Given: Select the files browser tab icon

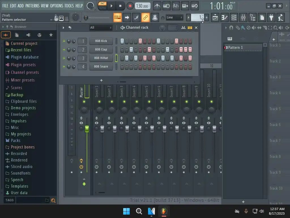Looking at the screenshot, I should coord(17,35).
